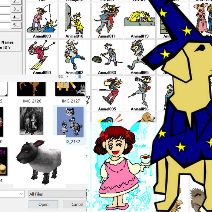Click the Open button

(43, 204)
